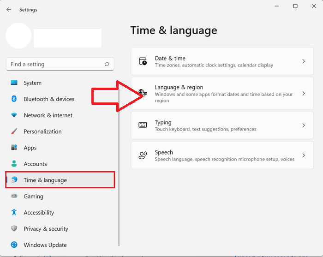Screen dimensions: 323x257
Task: Click the Accounts person icon
Action: pos(14,163)
